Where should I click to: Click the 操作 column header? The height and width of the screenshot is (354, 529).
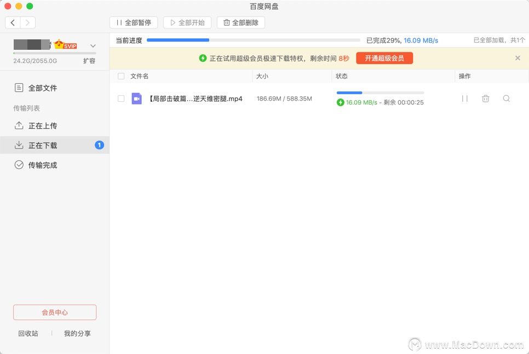464,76
